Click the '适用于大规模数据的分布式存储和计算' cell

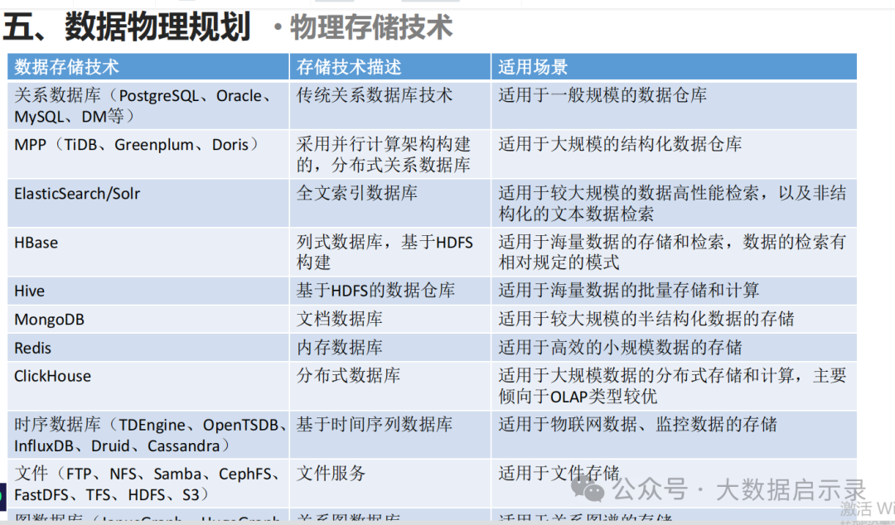click(674, 386)
